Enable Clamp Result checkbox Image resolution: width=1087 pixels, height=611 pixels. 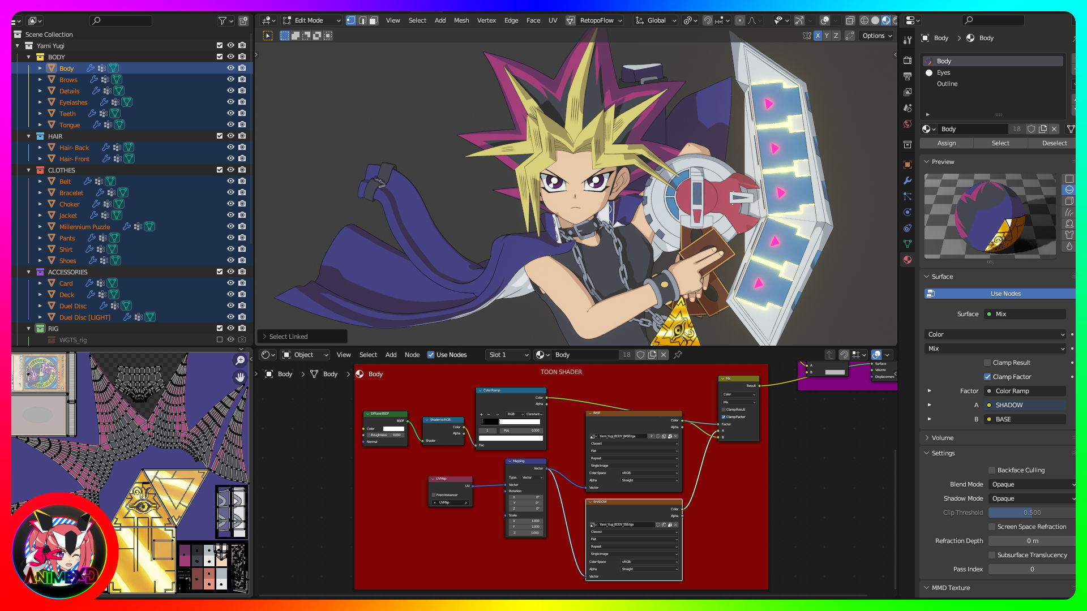pyautogui.click(x=987, y=363)
